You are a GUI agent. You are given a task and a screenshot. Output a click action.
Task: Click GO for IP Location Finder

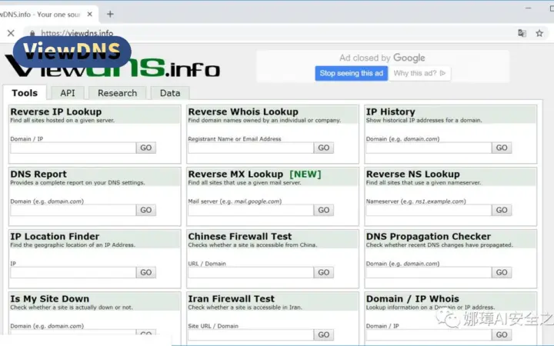point(146,272)
